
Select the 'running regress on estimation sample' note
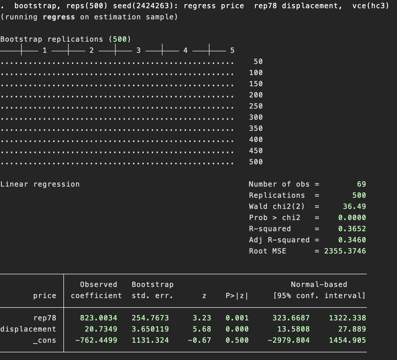point(89,17)
